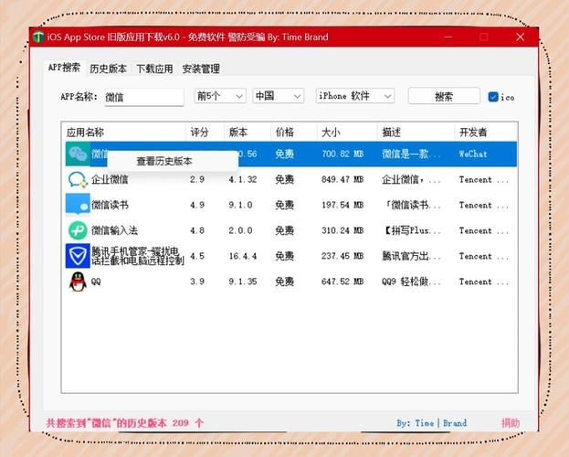Click the status text 共搜索到微信的历史版本

coord(125,423)
